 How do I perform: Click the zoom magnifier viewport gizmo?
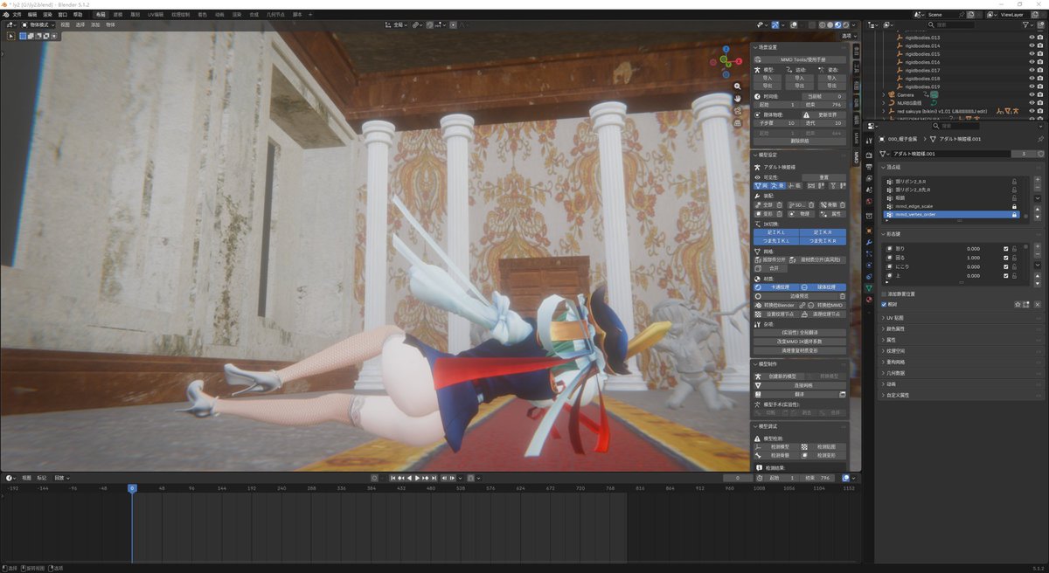tap(738, 86)
